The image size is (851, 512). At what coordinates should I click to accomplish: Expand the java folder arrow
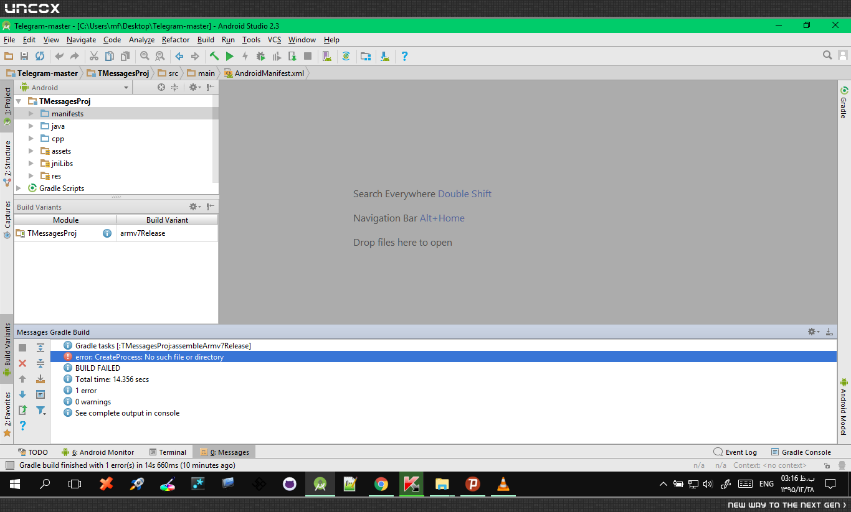click(x=31, y=126)
